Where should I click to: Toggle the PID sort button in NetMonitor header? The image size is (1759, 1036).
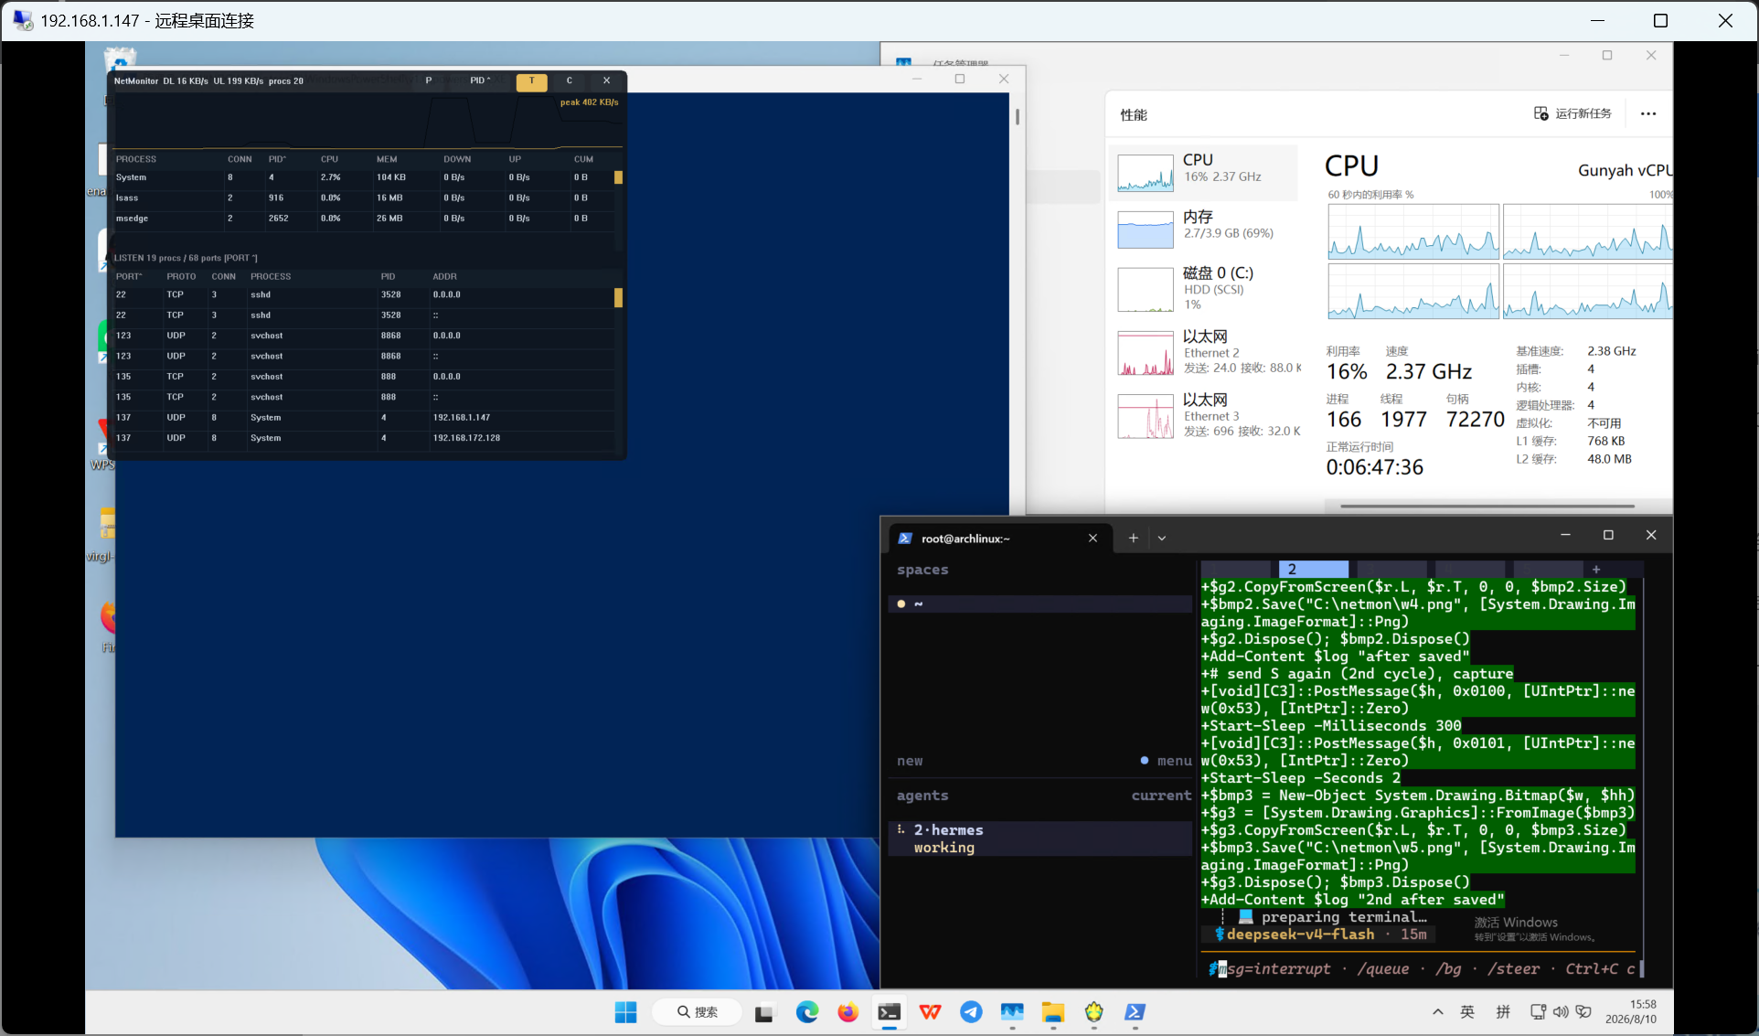coord(480,80)
